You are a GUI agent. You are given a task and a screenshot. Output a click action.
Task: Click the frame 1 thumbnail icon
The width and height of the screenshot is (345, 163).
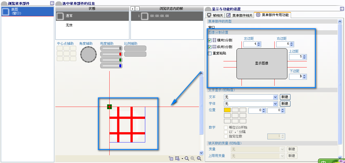pos(144,16)
